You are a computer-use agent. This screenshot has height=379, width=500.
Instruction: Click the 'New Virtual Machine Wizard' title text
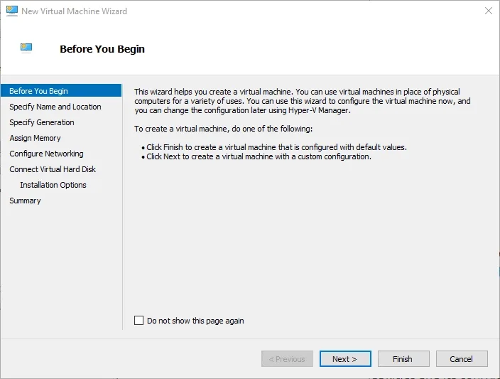pyautogui.click(x=74, y=11)
